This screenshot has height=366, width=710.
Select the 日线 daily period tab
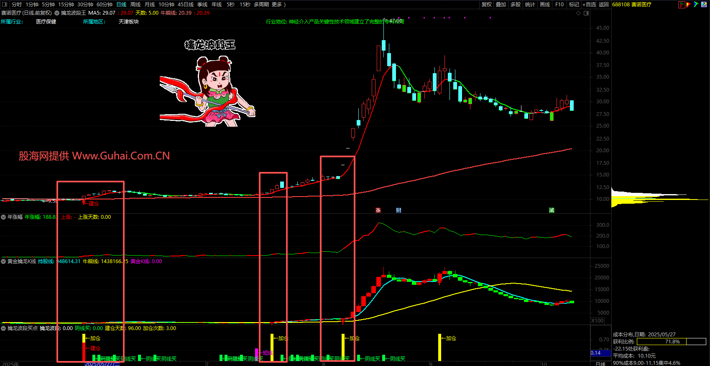pos(121,5)
